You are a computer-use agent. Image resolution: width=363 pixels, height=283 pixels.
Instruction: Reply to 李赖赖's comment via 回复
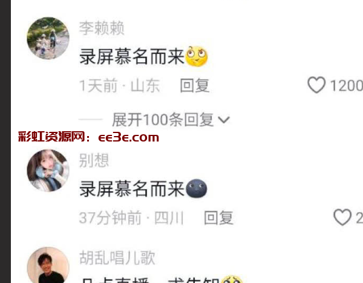pos(195,86)
